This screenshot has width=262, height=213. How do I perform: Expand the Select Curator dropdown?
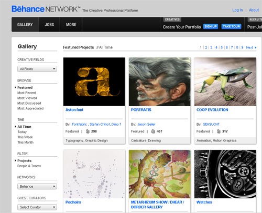point(37,207)
